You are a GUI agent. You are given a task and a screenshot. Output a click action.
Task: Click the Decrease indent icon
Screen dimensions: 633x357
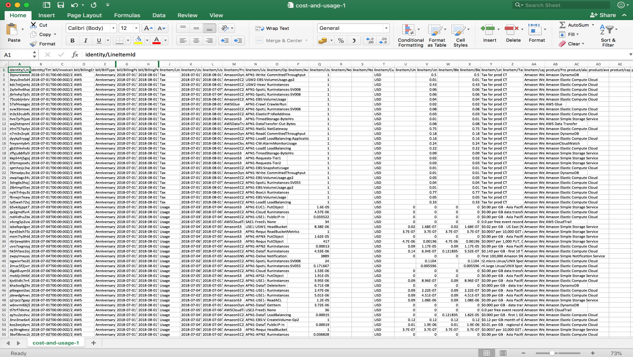(225, 41)
